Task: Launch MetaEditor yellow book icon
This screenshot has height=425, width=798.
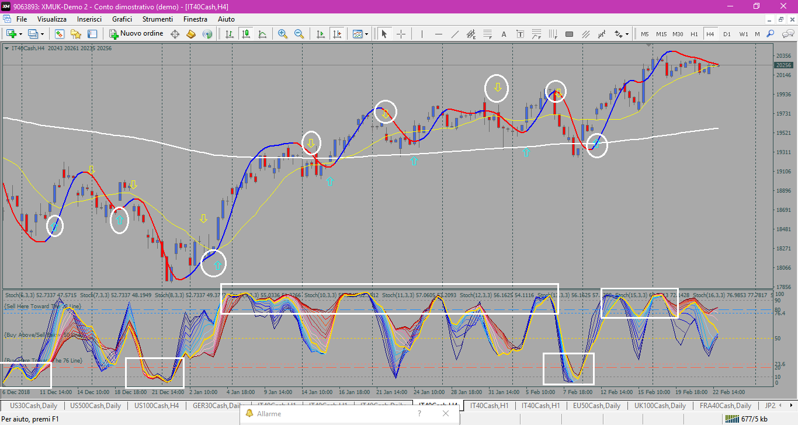Action: [190, 34]
